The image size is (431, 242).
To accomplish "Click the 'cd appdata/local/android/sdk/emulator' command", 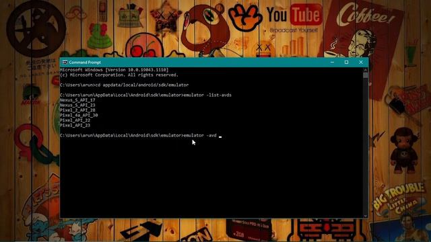I will 142,85.
